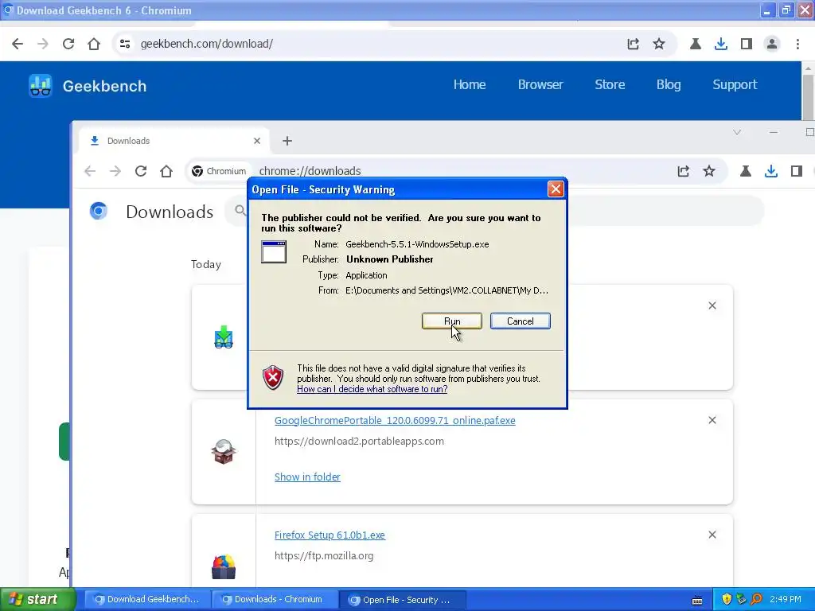Share the chrome://downloads page
This screenshot has height=611, width=815.
pyautogui.click(x=683, y=171)
